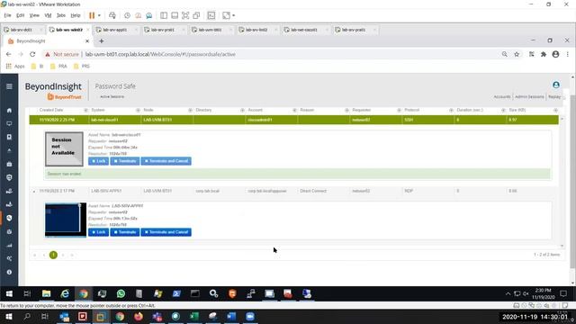Open the VMware stretch view dropdown arrow
The width and height of the screenshot is (576, 324).
[234, 15]
